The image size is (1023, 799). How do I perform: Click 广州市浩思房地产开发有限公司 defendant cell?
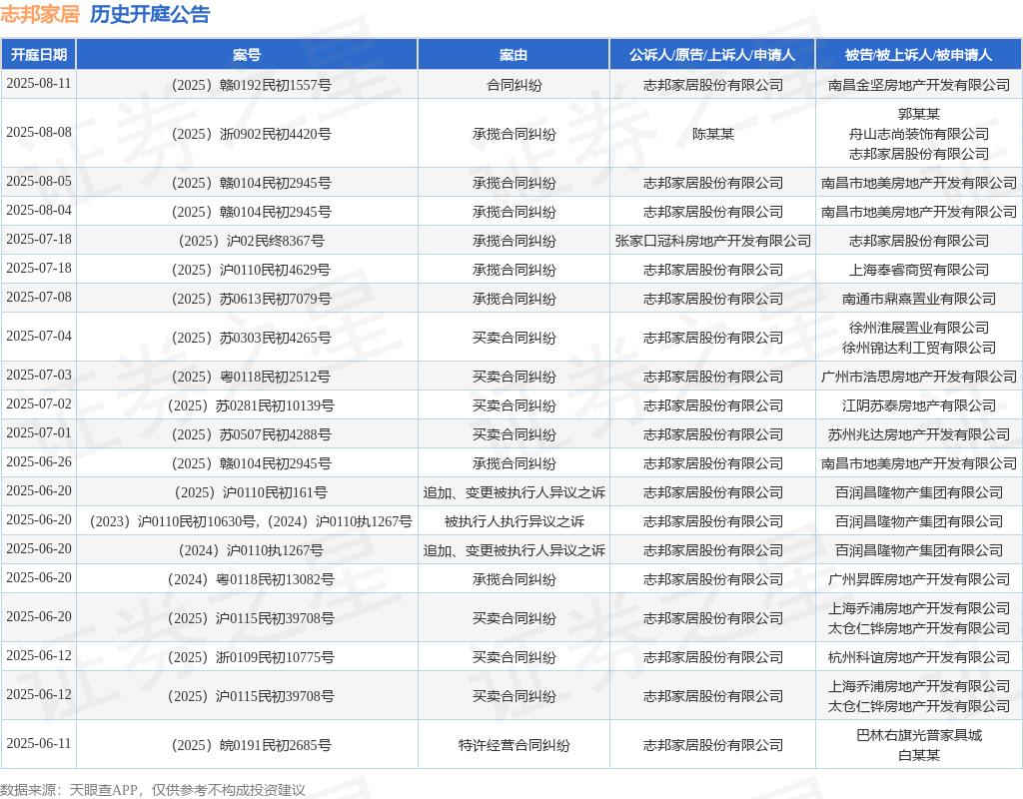tap(919, 377)
